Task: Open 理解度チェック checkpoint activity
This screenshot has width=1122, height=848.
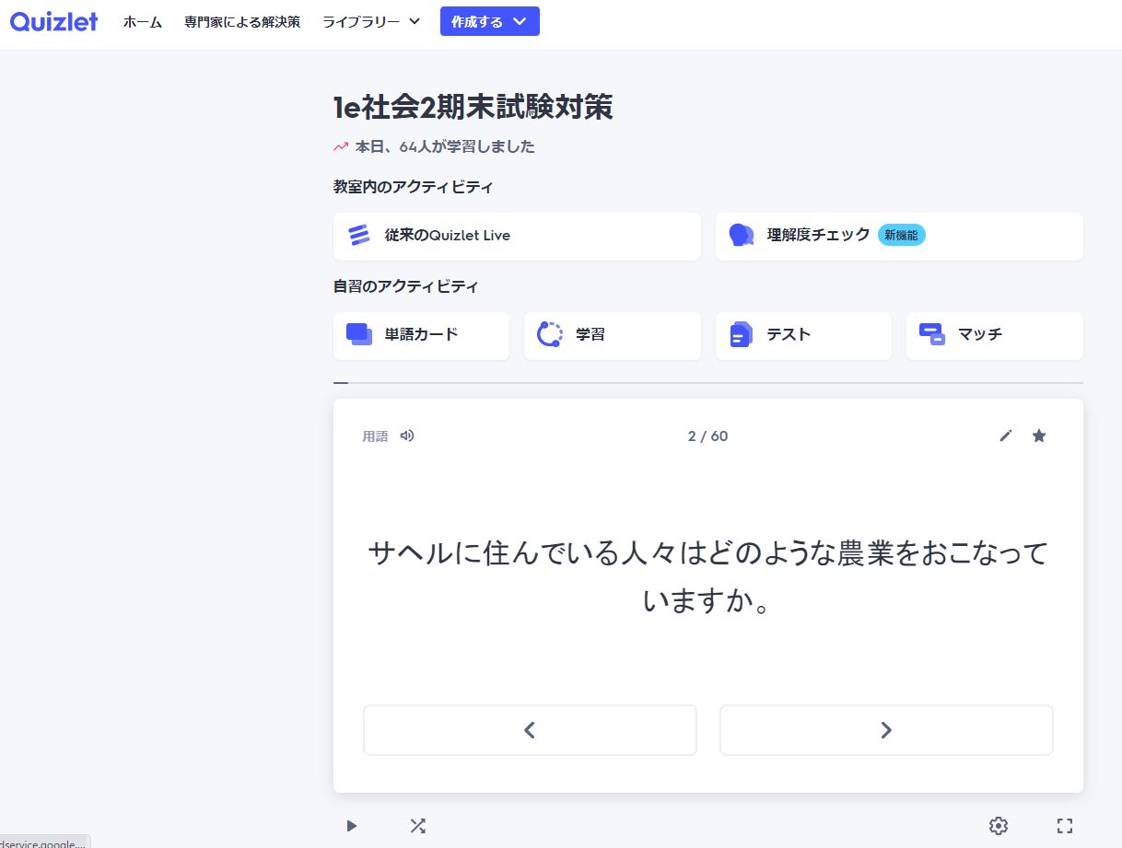Action: 898,236
